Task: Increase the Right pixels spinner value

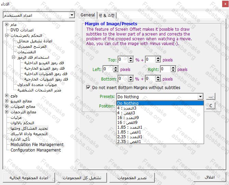Action: click(x=173, y=68)
